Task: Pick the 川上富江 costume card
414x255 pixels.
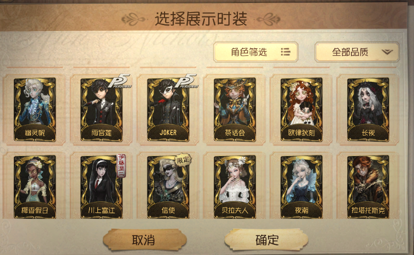Action: point(101,187)
